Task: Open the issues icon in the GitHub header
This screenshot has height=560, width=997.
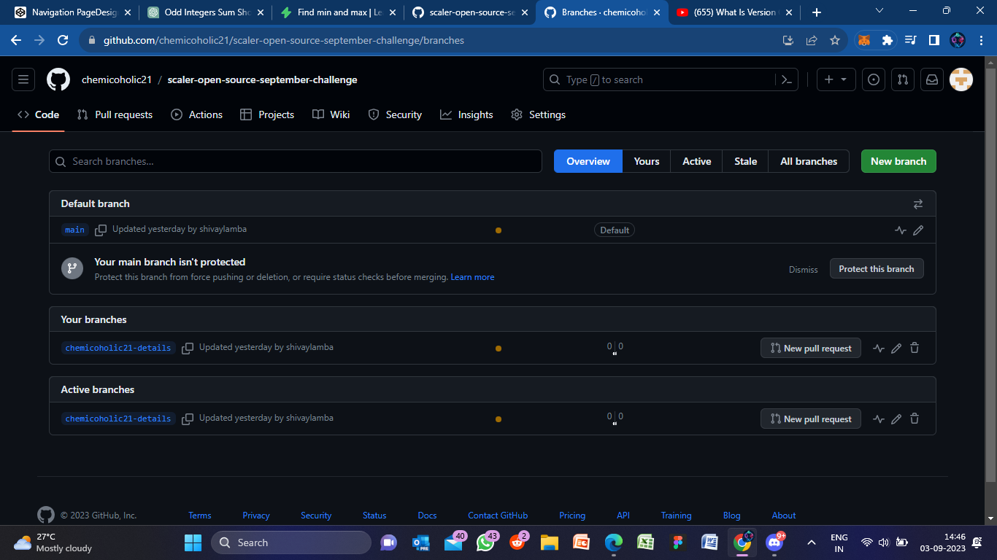Action: click(x=874, y=79)
